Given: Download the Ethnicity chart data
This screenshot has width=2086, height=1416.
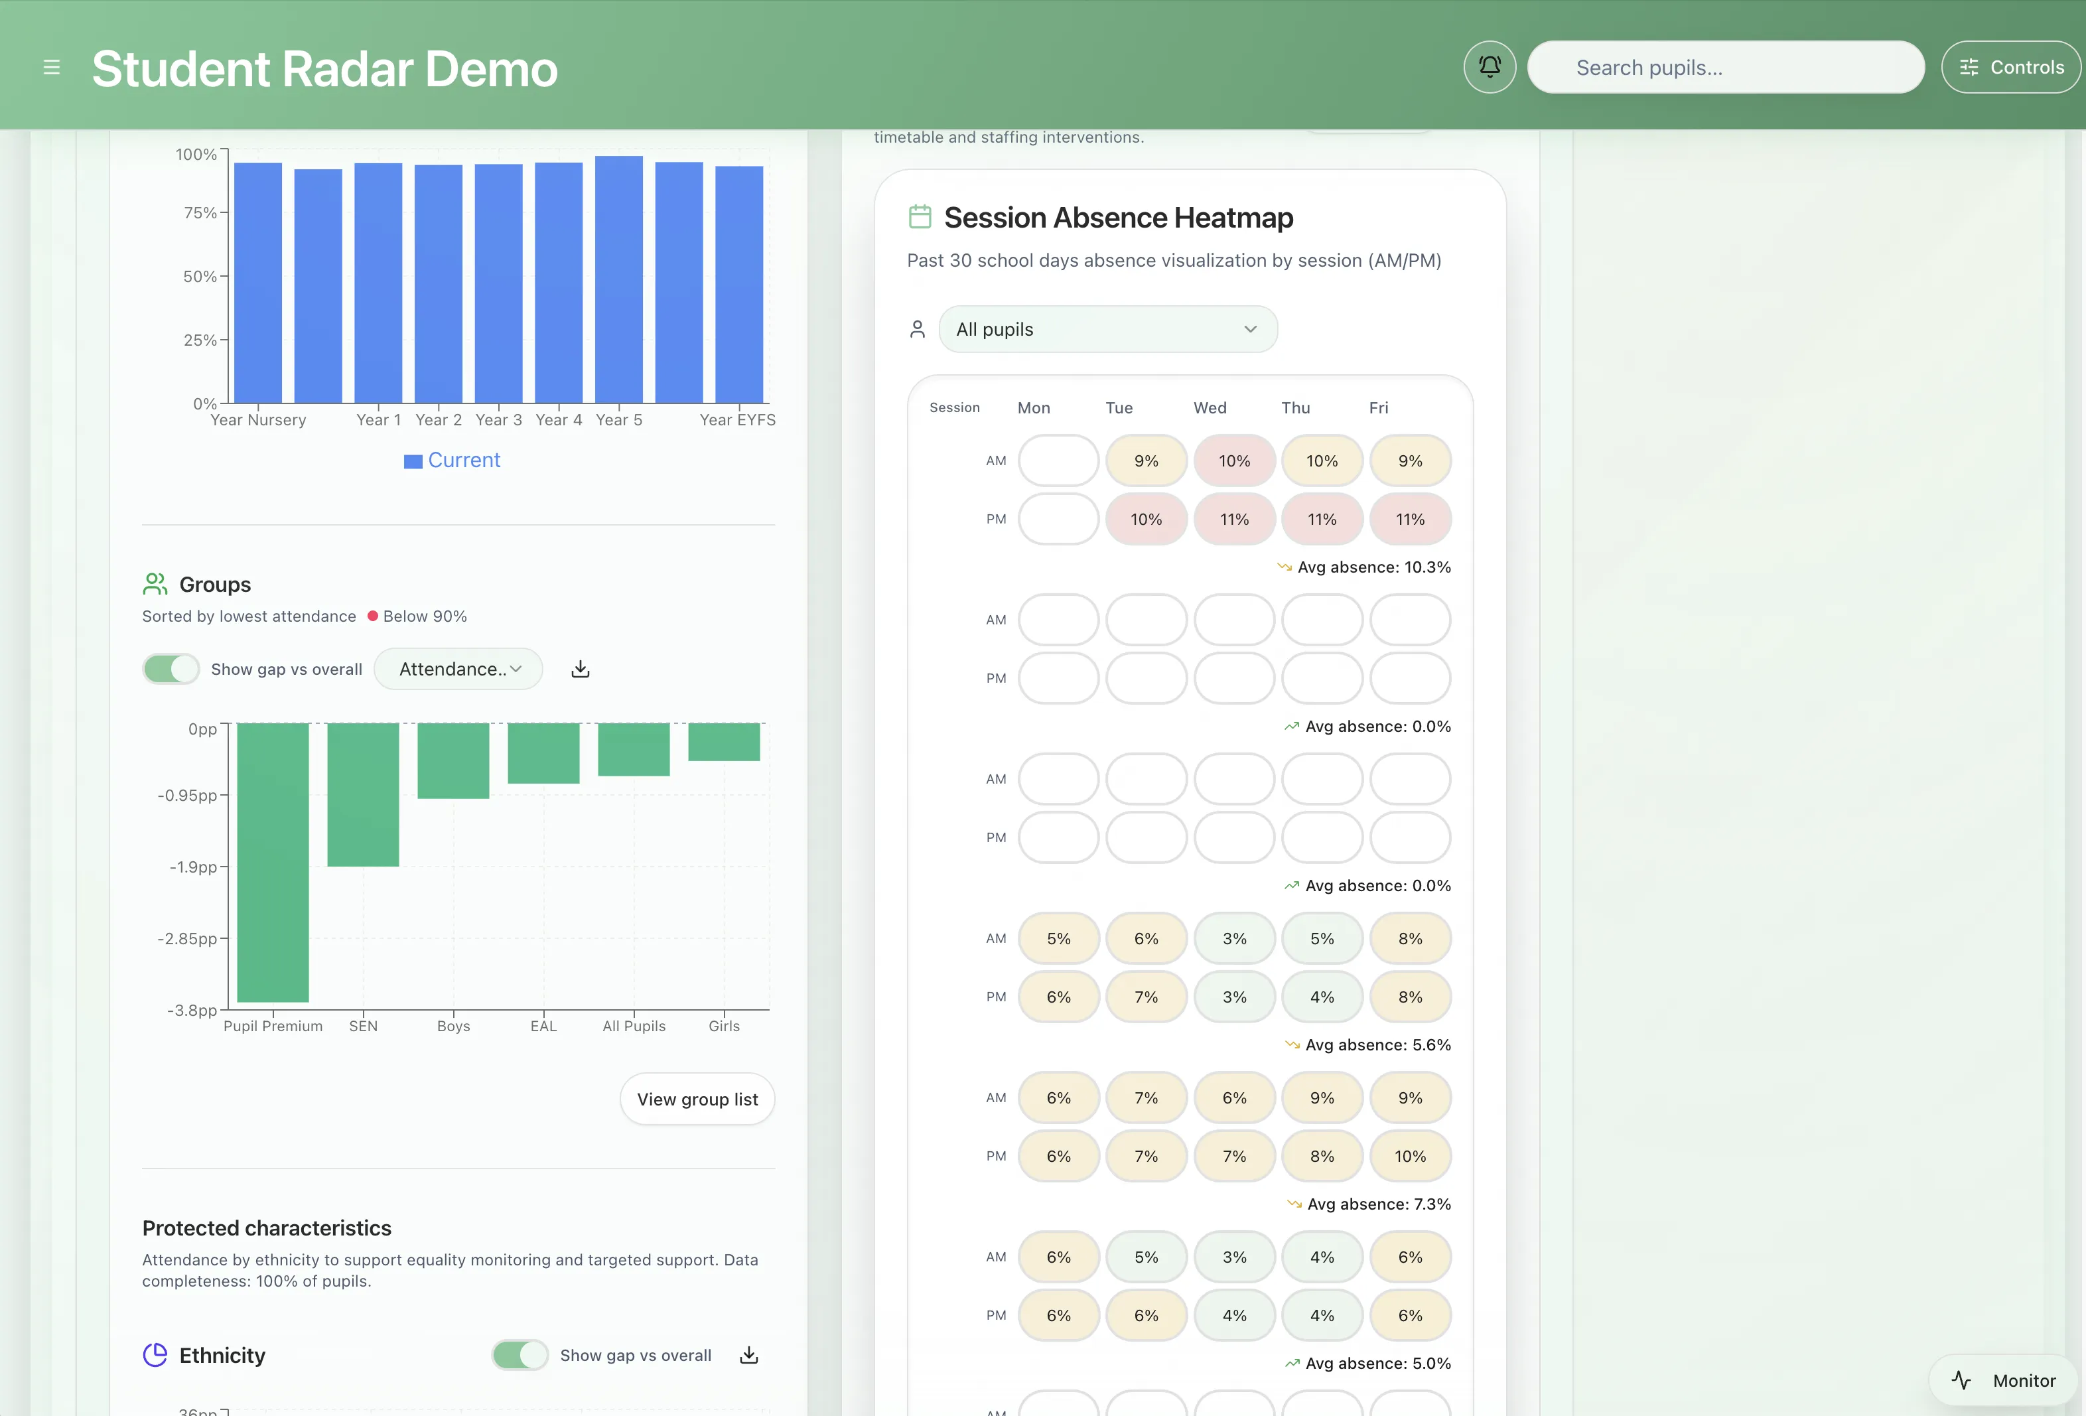Looking at the screenshot, I should coord(748,1355).
